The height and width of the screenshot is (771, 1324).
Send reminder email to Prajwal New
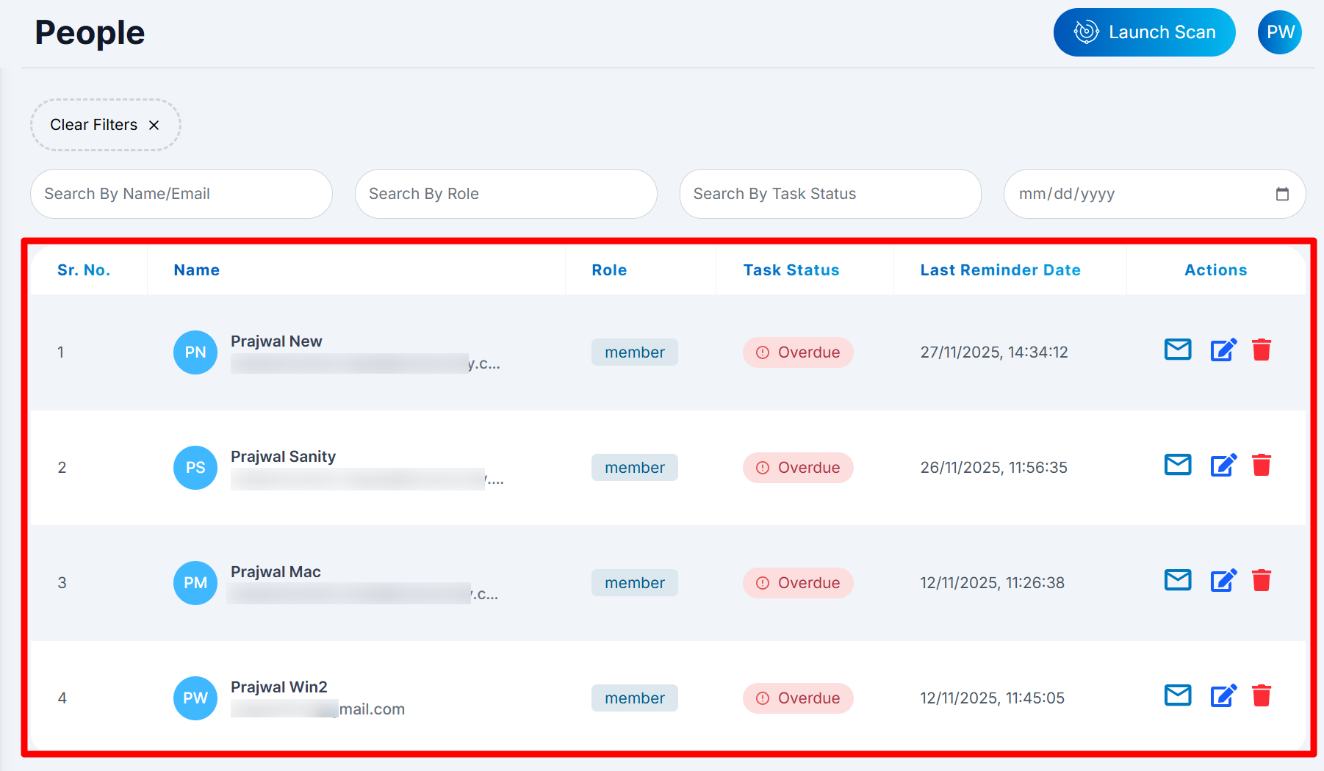pos(1178,350)
